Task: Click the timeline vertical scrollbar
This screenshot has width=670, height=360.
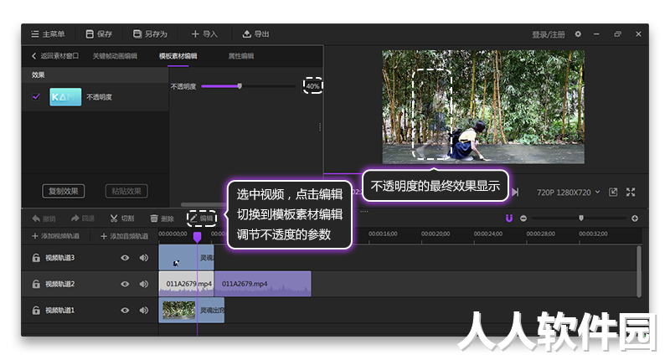Action: tap(639, 271)
